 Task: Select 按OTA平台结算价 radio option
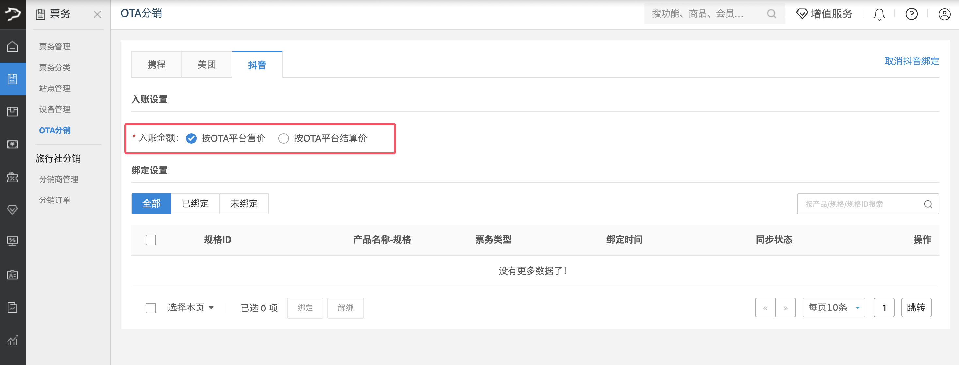pyautogui.click(x=284, y=138)
